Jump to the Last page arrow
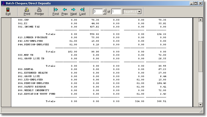 (x=82, y=9)
